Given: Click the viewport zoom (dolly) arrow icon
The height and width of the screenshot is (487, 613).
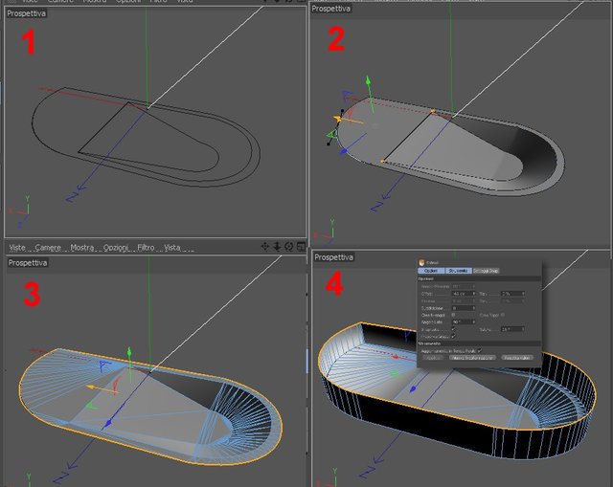Looking at the screenshot, I should tap(277, 247).
